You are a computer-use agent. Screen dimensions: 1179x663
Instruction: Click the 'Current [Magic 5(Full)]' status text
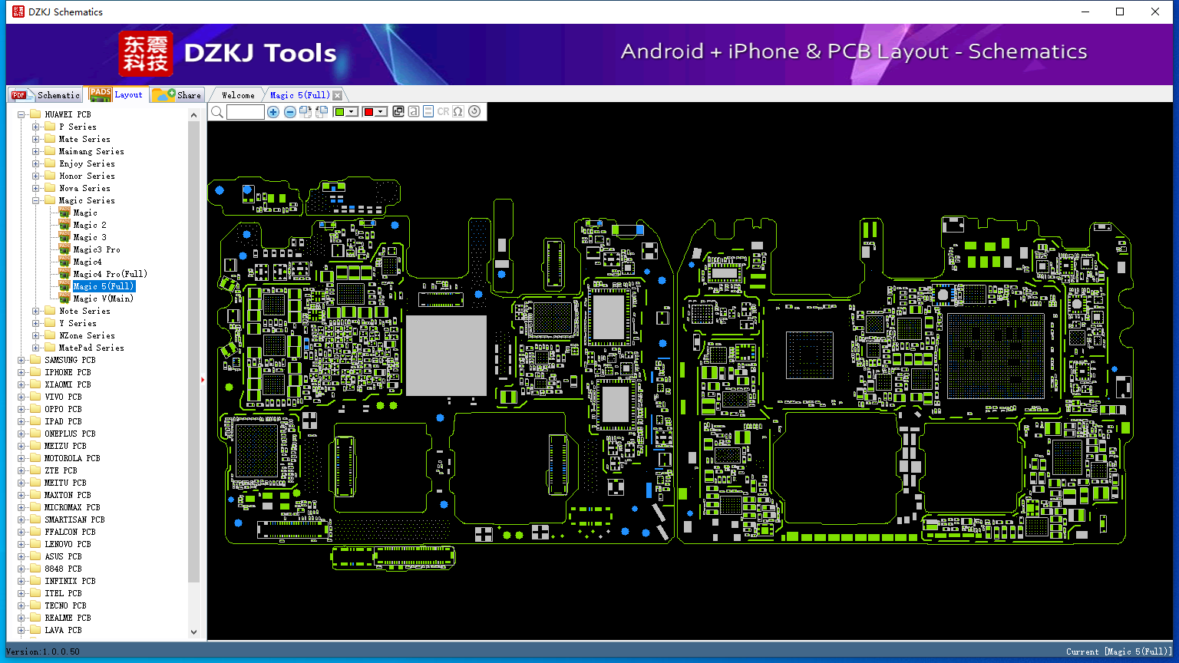[1119, 651]
